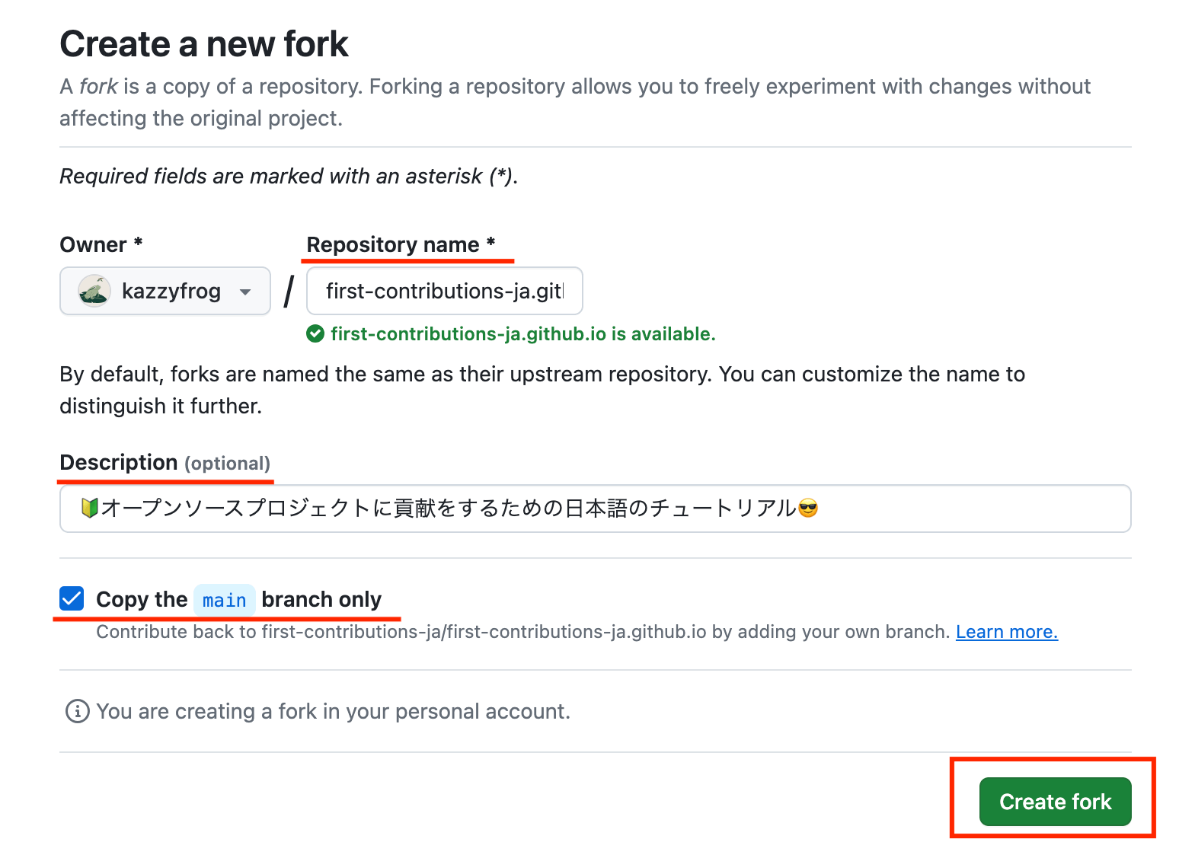The image size is (1179, 842).
Task: Click the green availability checkmark icon
Action: pos(315,333)
